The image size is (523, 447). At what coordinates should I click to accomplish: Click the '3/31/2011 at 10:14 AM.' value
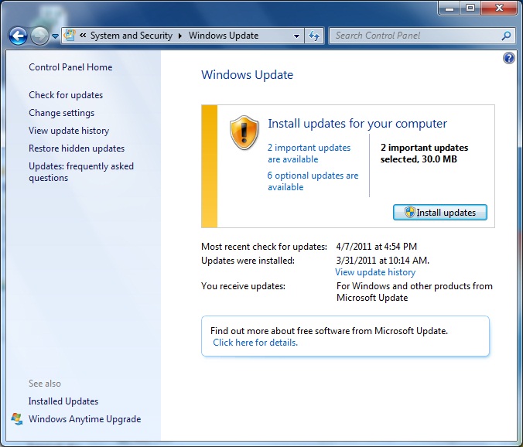383,261
